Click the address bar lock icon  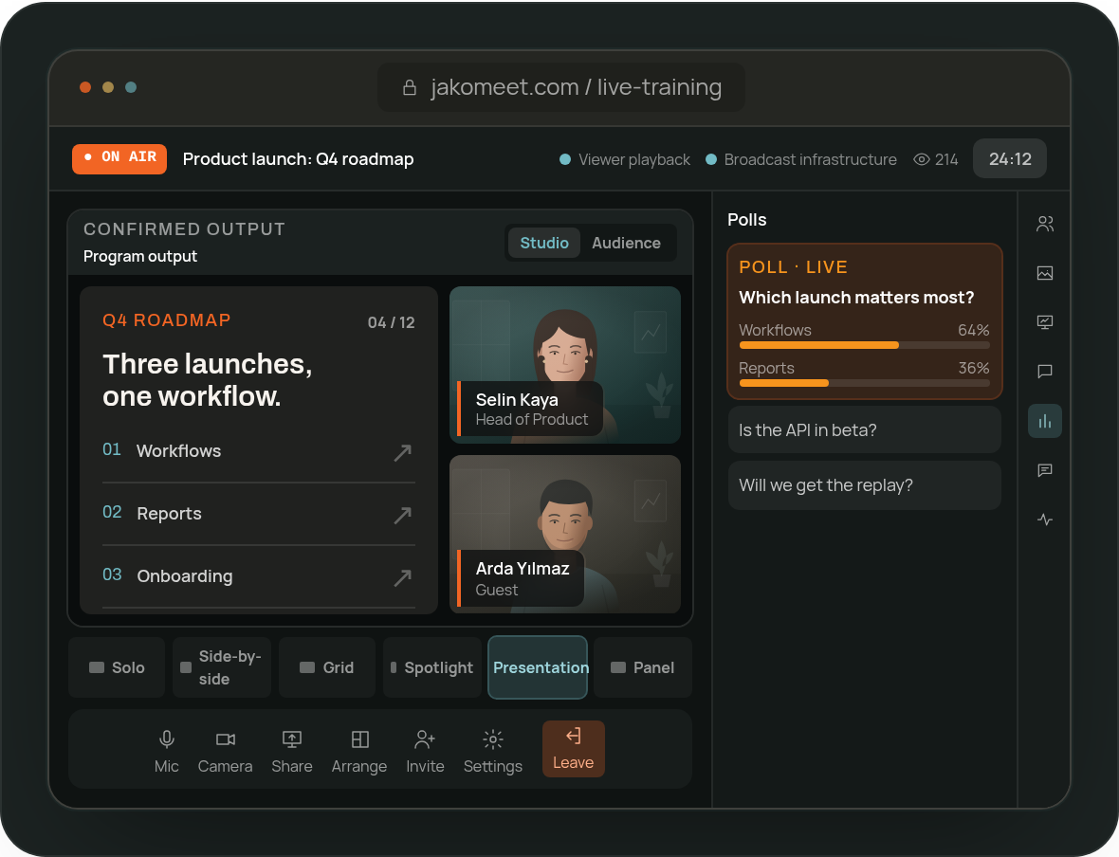click(410, 87)
